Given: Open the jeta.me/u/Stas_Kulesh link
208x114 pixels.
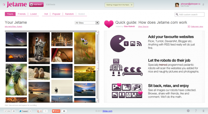Looking at the screenshot, I should [x=14, y=26].
